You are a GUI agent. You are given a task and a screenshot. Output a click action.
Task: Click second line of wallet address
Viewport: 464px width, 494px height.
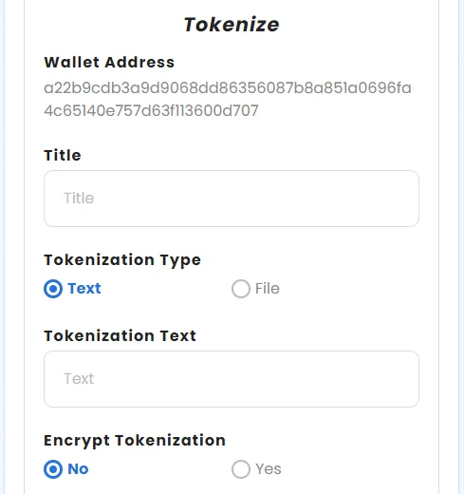coord(151,111)
